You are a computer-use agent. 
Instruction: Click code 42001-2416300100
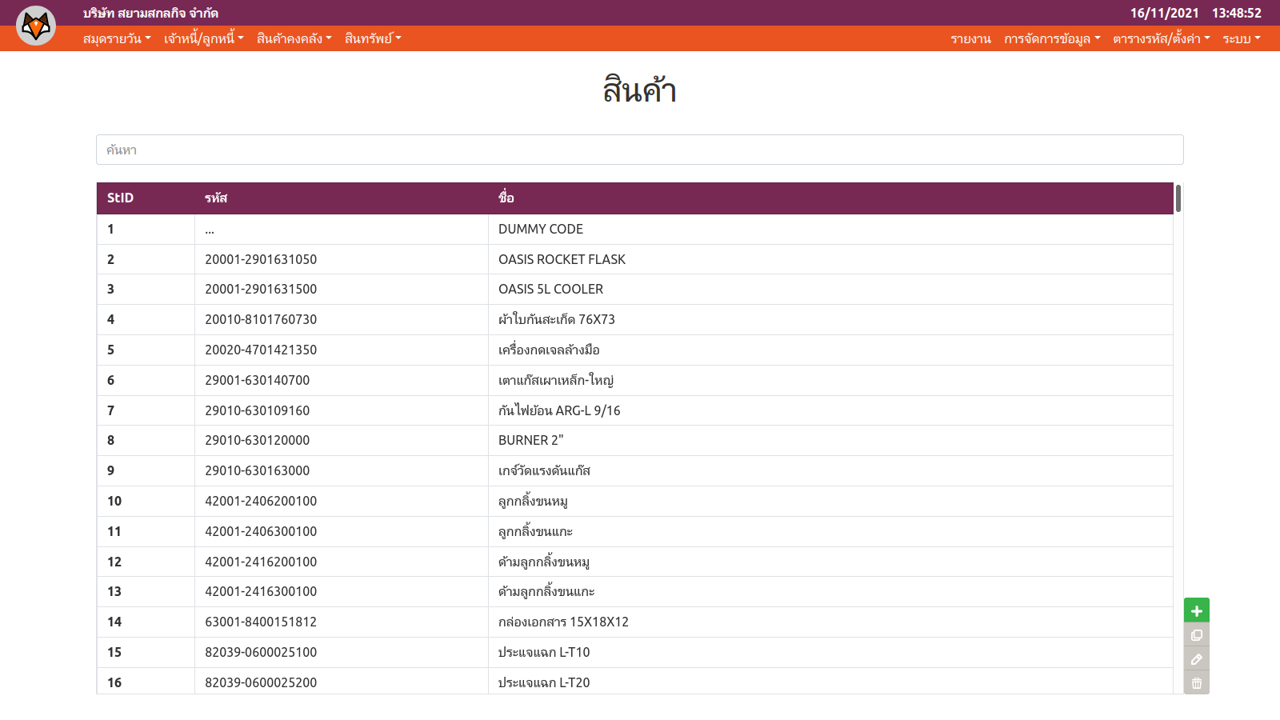click(x=261, y=591)
